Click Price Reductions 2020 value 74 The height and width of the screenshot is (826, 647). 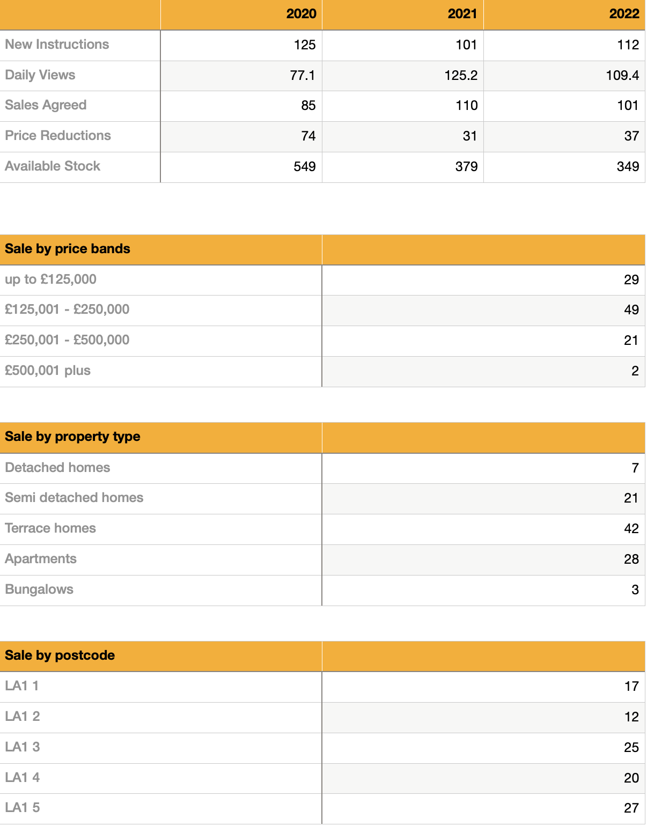click(308, 136)
